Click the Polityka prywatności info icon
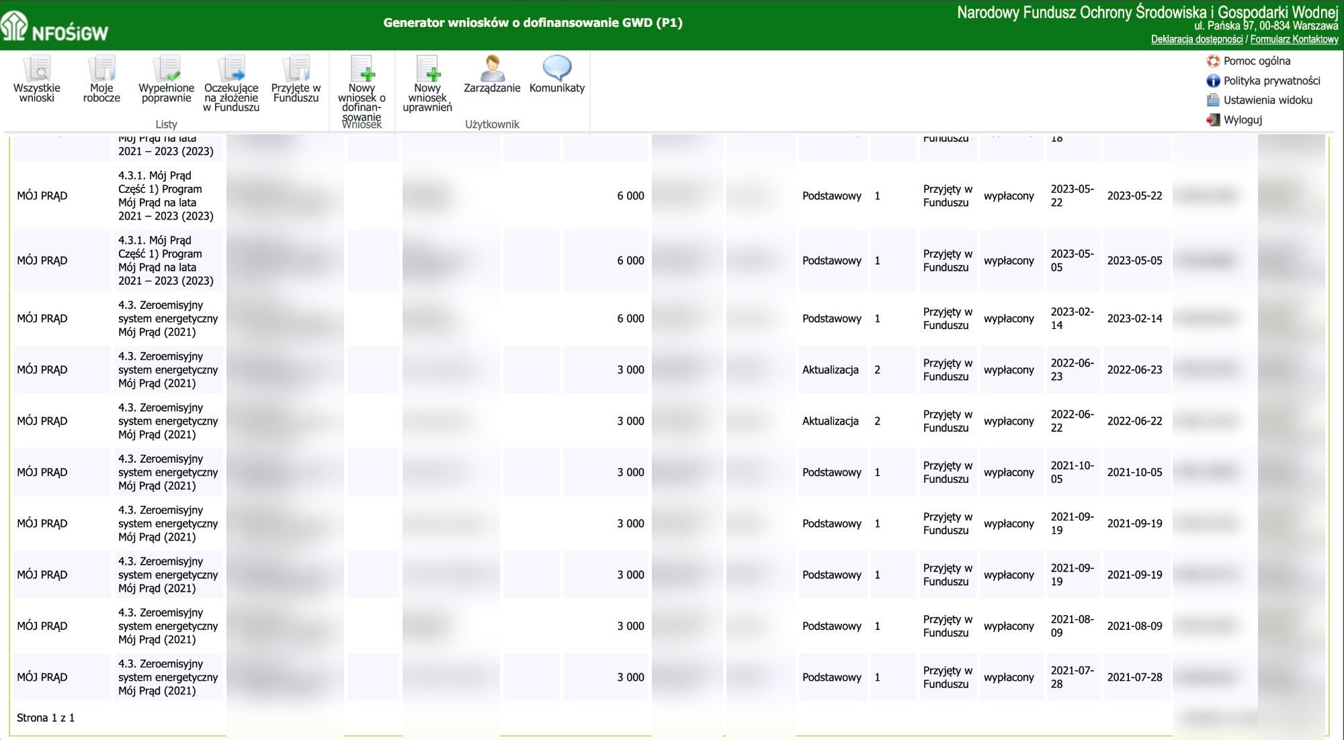This screenshot has height=740, width=1344. 1213,81
